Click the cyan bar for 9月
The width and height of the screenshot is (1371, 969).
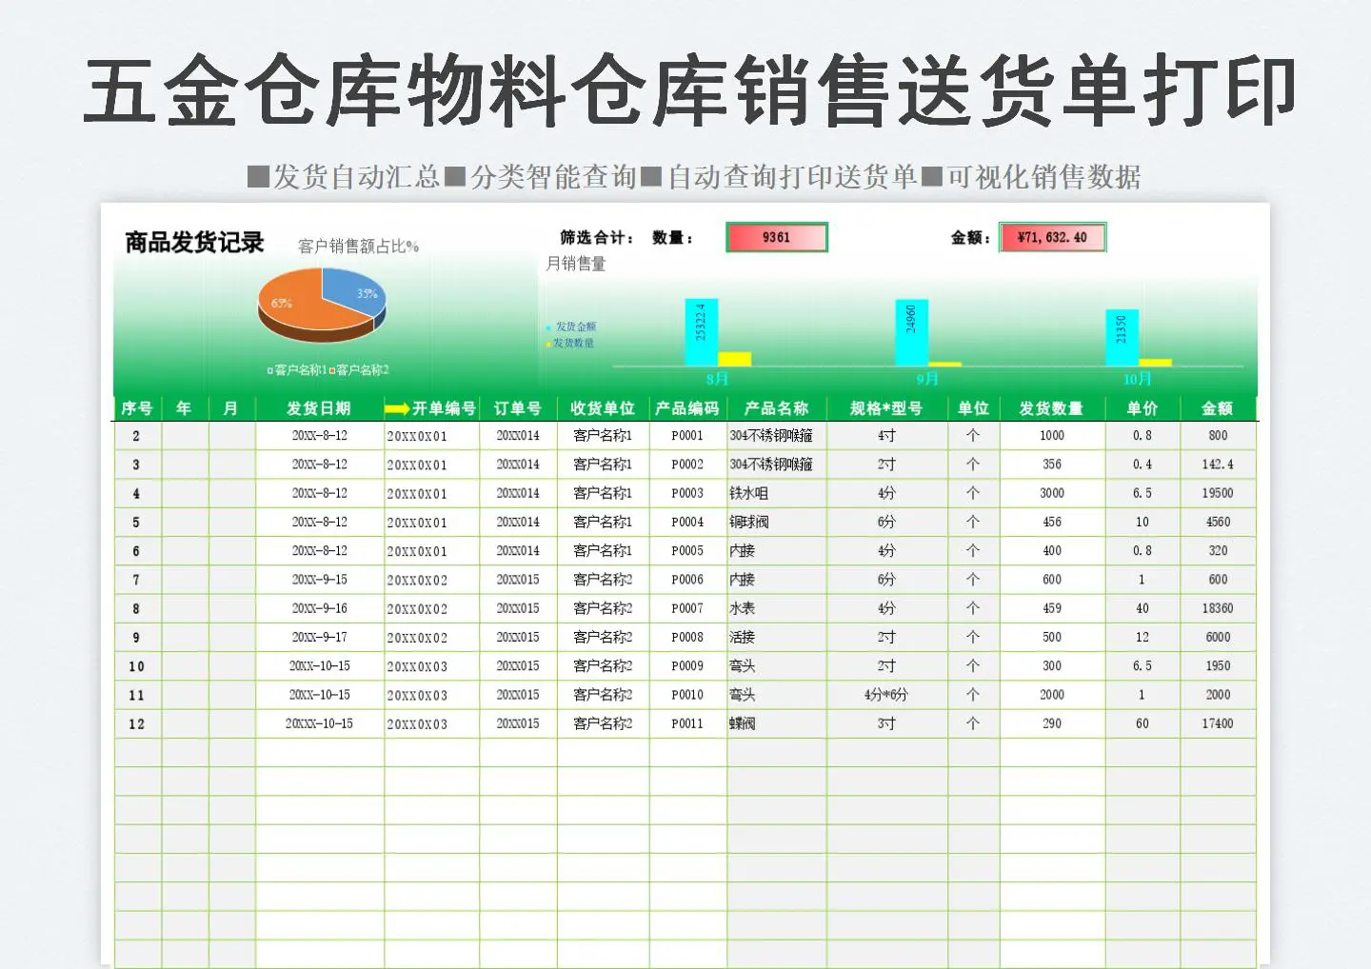(911, 332)
